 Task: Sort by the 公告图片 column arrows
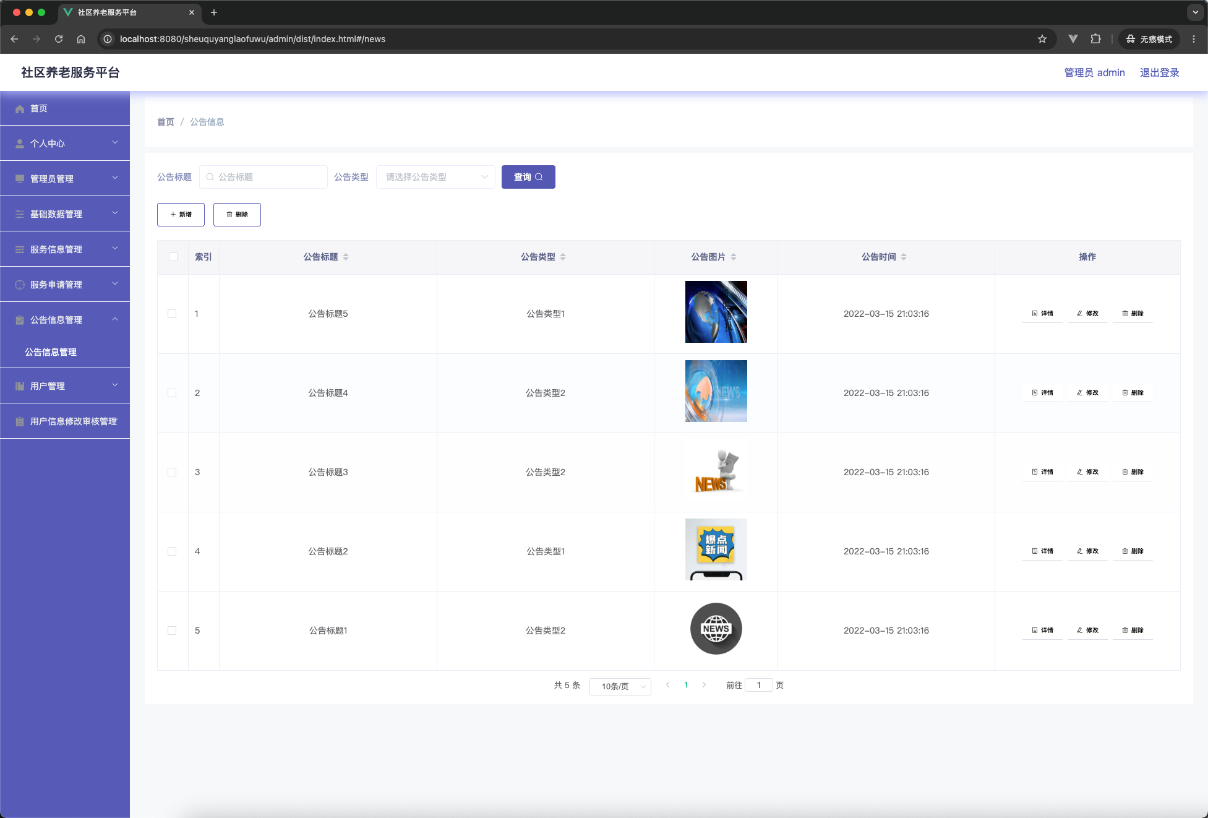734,257
